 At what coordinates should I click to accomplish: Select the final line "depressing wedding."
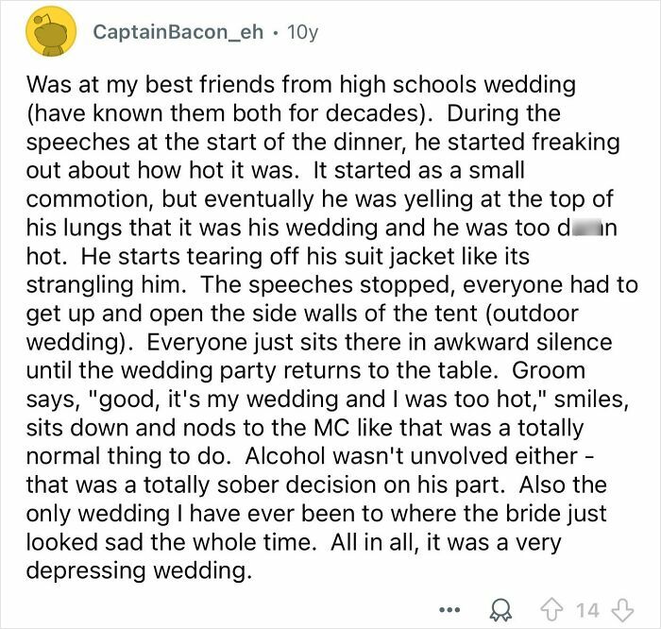[x=139, y=570]
